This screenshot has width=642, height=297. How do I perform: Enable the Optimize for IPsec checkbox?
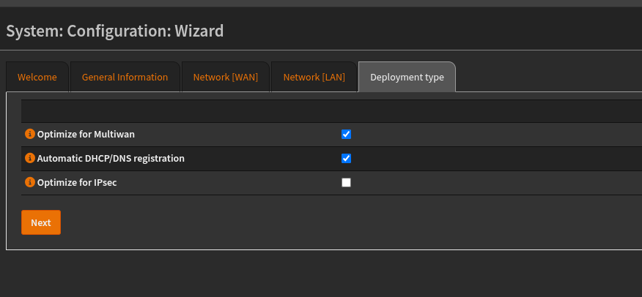(347, 183)
